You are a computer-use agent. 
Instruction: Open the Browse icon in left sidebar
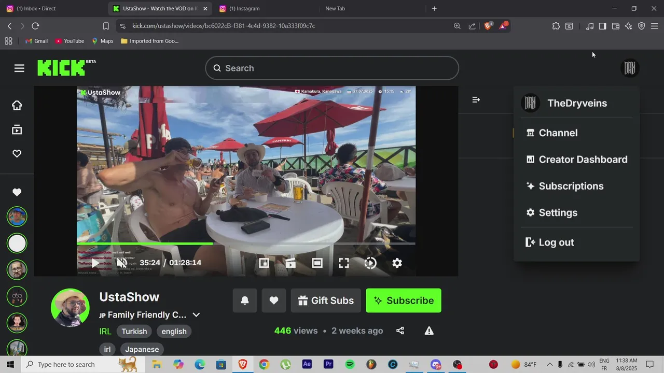tap(17, 130)
